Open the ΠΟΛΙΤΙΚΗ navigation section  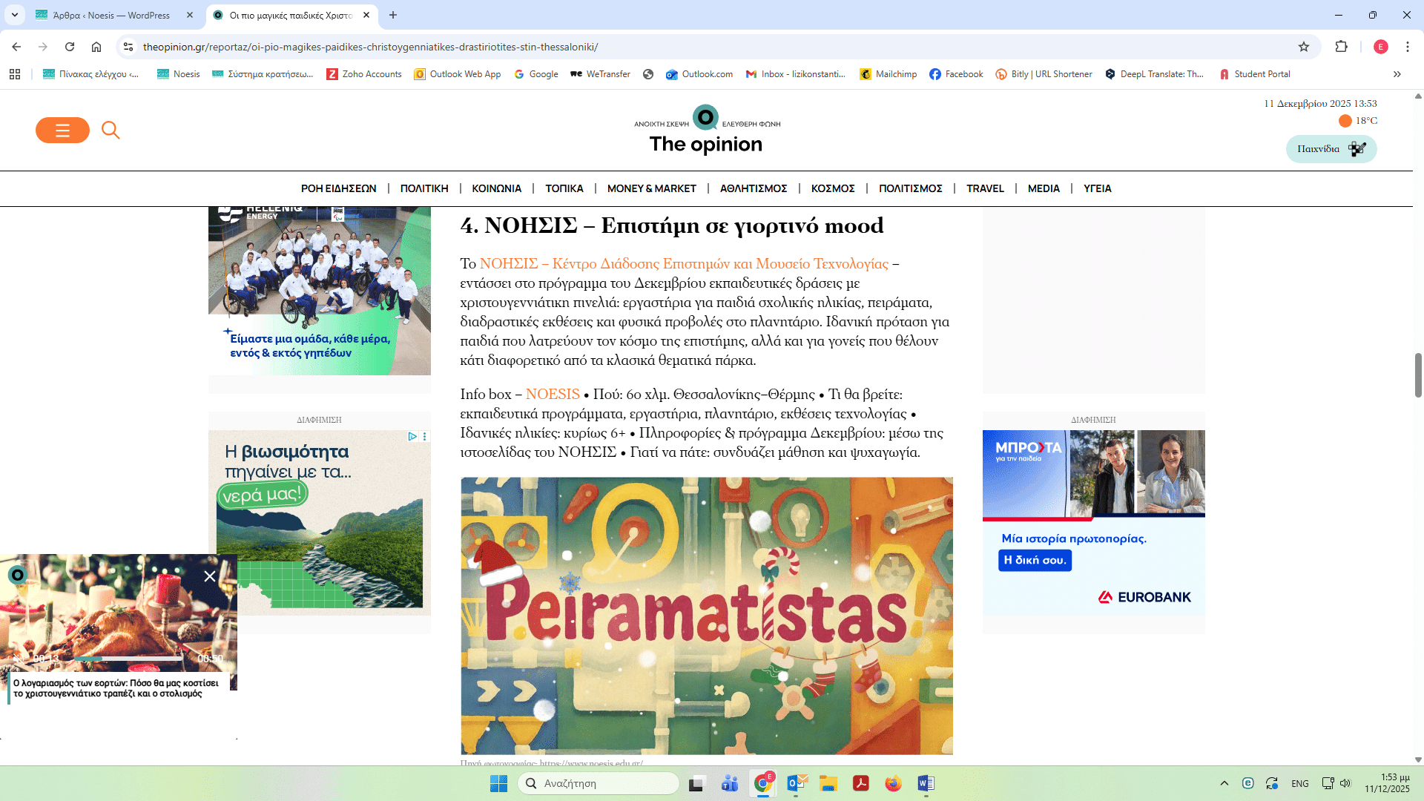(424, 188)
